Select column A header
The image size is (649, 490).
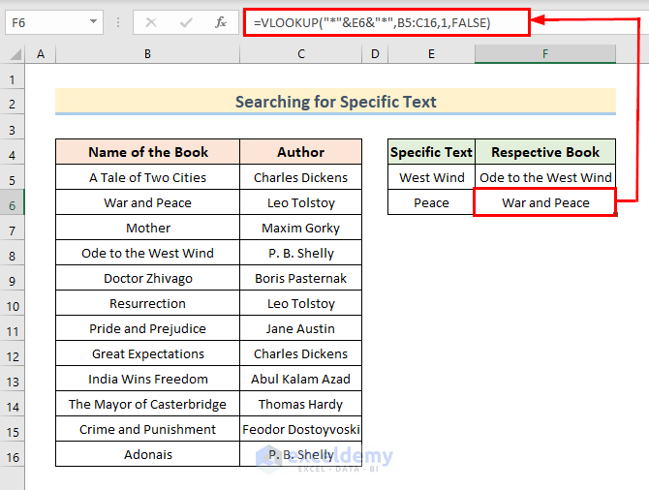40,54
